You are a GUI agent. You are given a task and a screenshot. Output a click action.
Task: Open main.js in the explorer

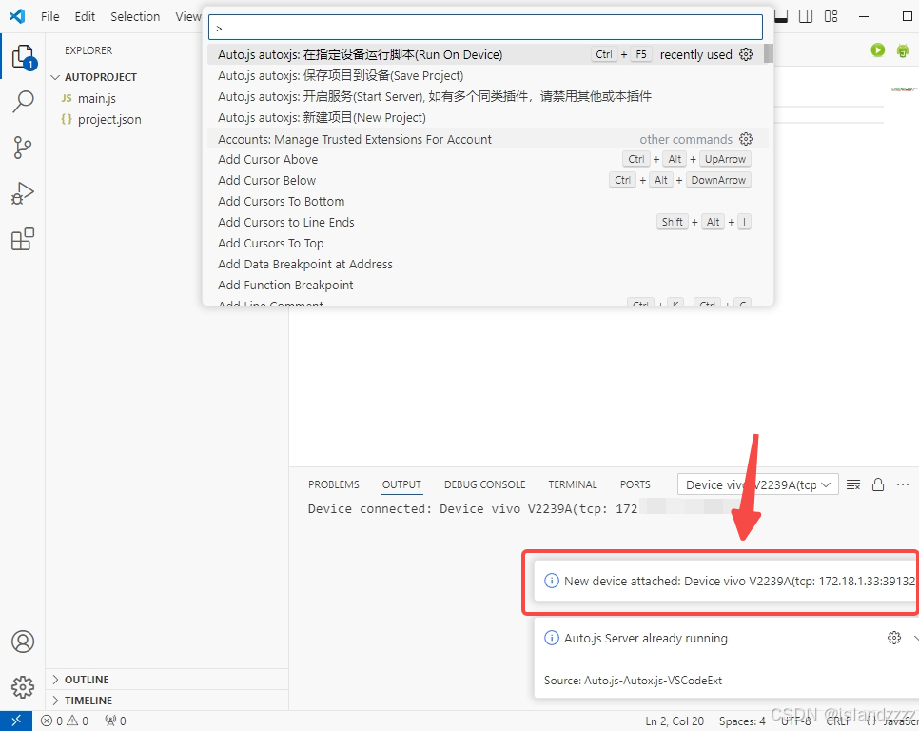97,98
